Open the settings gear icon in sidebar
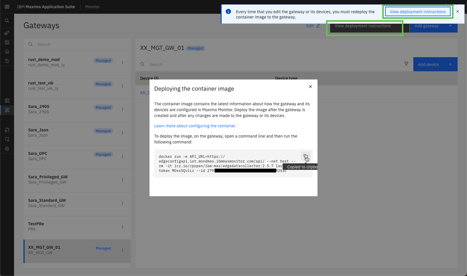The width and height of the screenshot is (467, 276). point(7,149)
